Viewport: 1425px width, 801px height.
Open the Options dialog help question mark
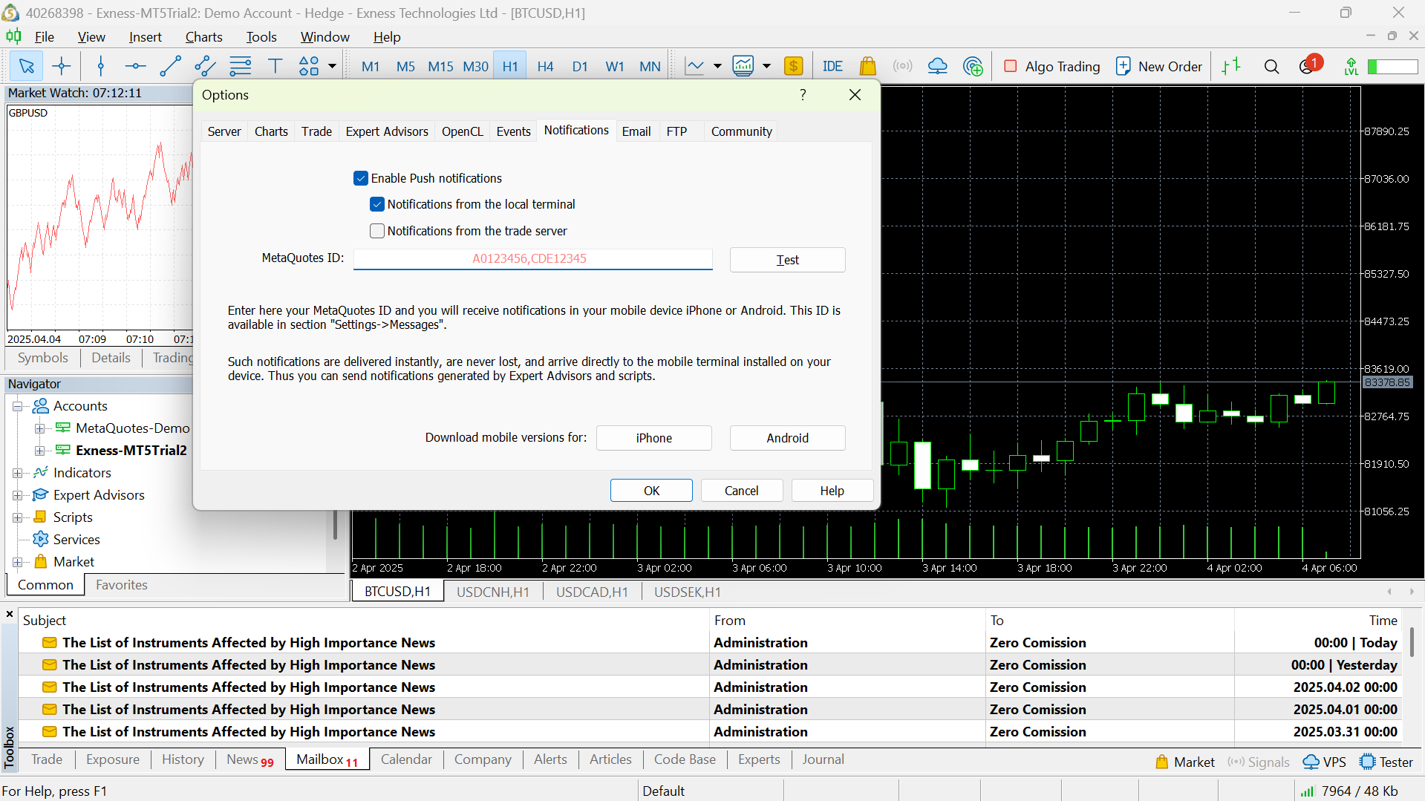[803, 94]
